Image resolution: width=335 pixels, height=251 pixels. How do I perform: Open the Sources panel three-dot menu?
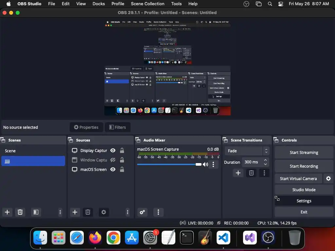click(128, 212)
